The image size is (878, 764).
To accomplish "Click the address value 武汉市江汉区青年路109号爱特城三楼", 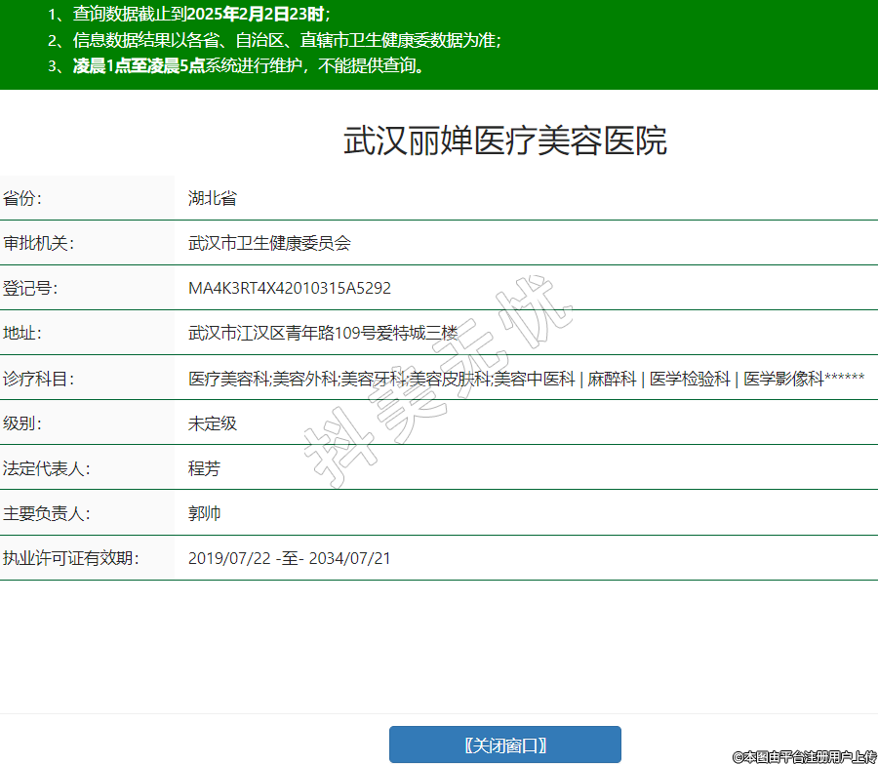I will coord(322,333).
